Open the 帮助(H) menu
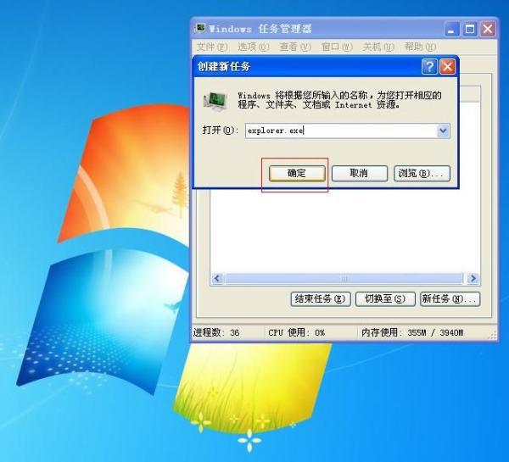This screenshot has width=509, height=462. pyautogui.click(x=420, y=47)
